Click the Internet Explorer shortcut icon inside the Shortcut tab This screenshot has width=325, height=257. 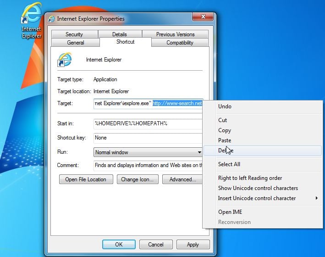tap(65, 60)
